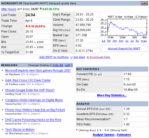Image resolution: width=149 pixels, height=138 pixels.
Task: Open Phone Virus Writers Keep Eye headline
Action: (x=35, y=110)
